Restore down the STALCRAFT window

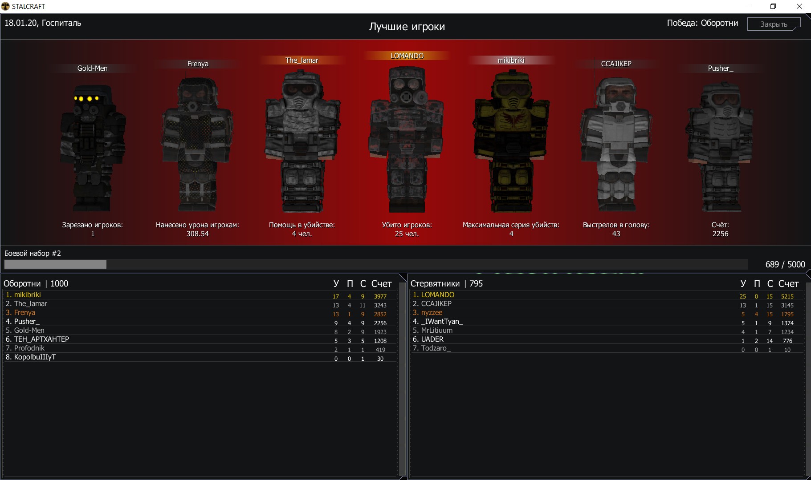click(773, 6)
